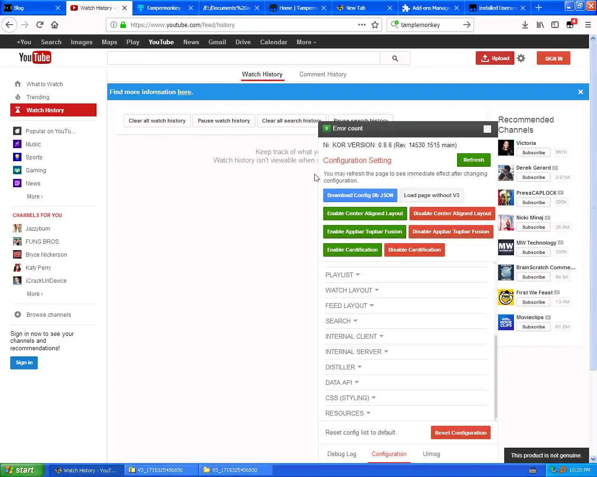Expand the DISTILLER section

(343, 367)
